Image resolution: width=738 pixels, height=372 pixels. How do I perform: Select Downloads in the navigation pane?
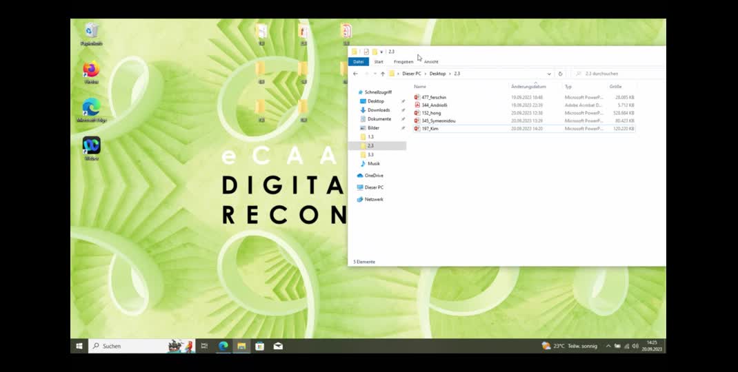tap(379, 110)
